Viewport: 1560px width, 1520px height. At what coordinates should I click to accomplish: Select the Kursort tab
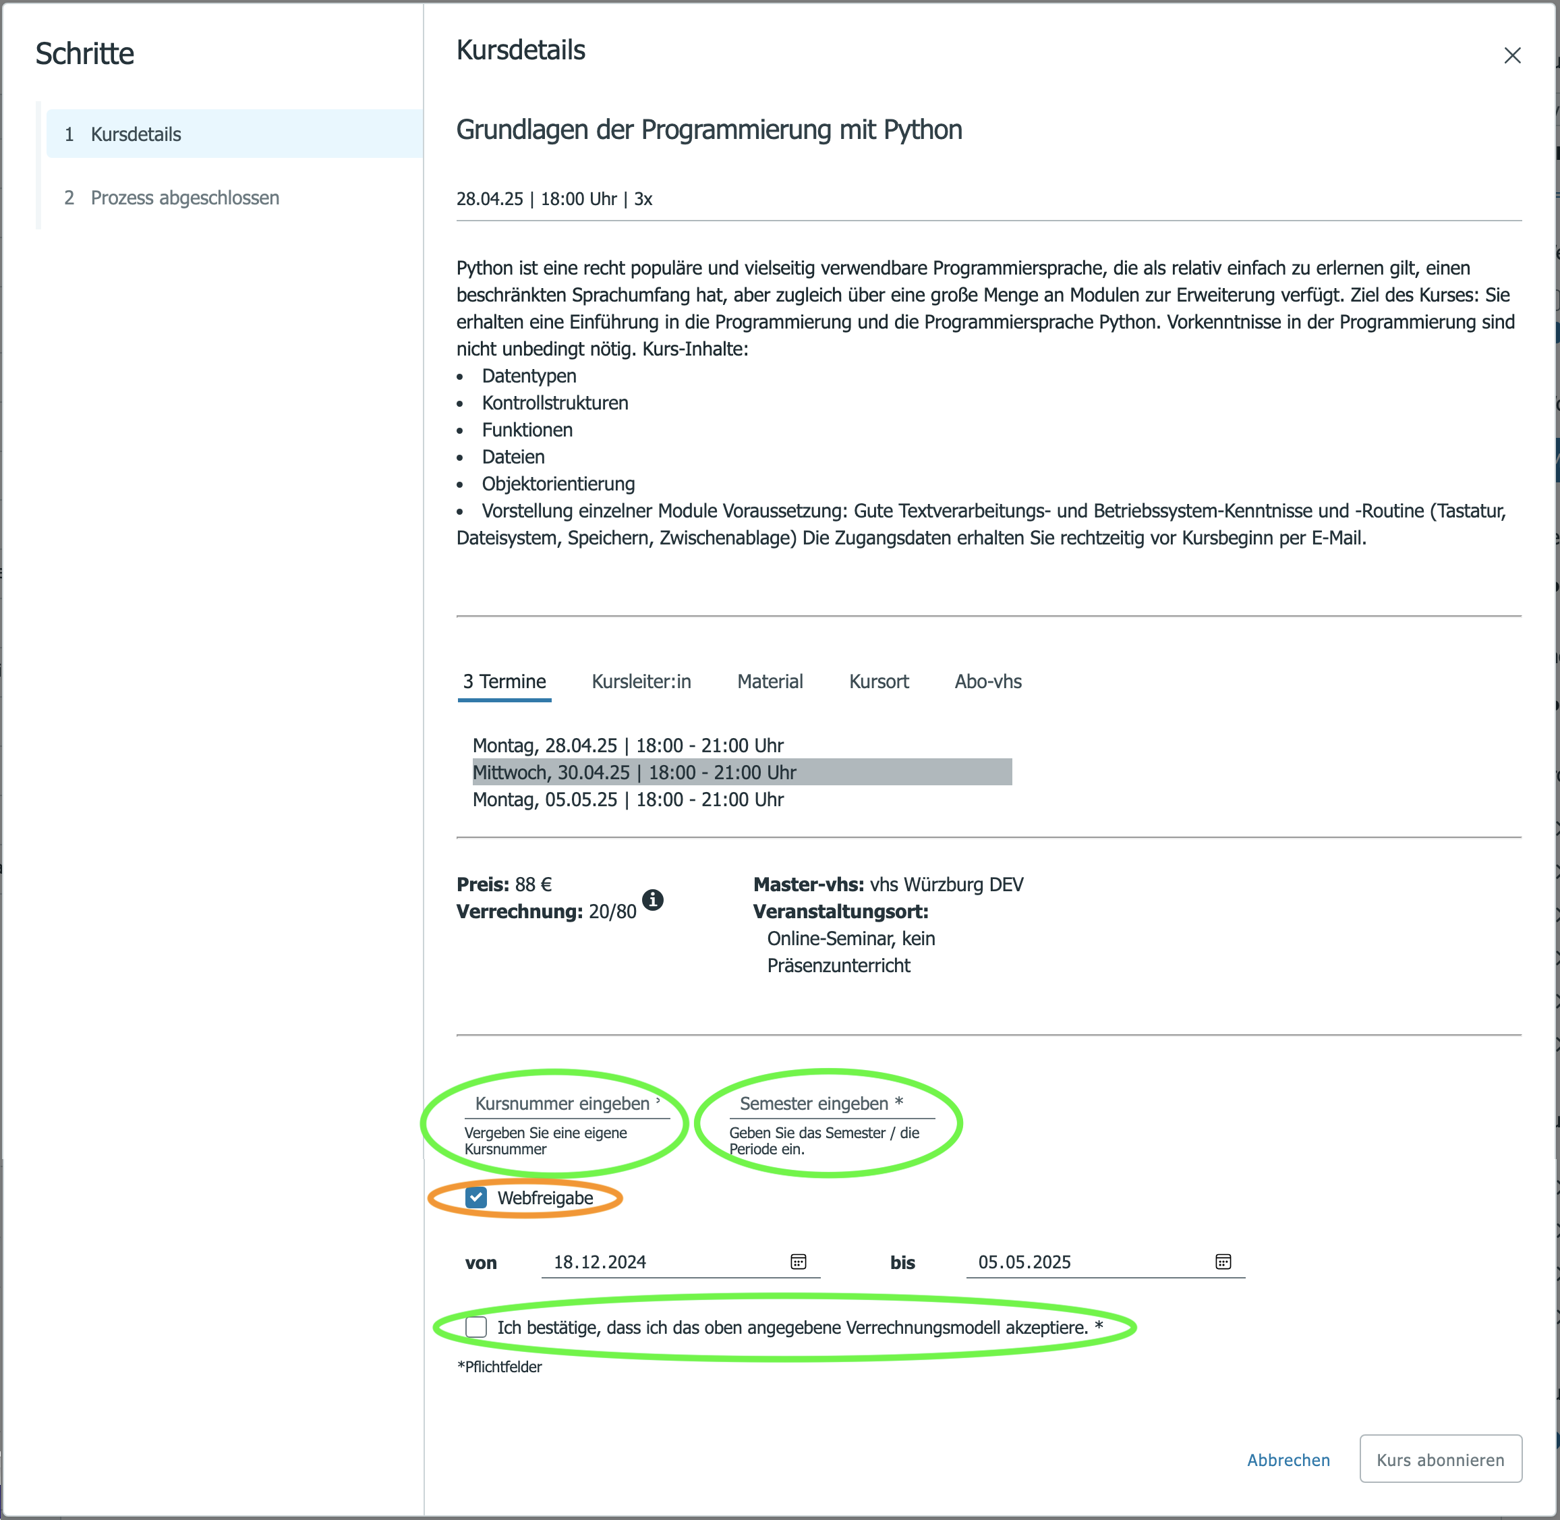tap(879, 682)
